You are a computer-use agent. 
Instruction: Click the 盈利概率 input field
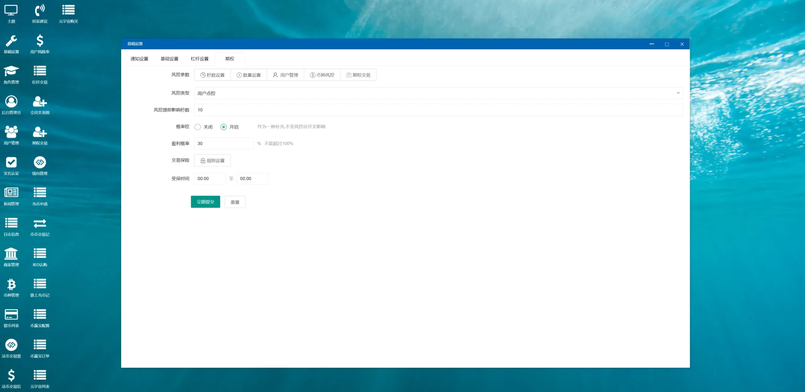coord(224,143)
